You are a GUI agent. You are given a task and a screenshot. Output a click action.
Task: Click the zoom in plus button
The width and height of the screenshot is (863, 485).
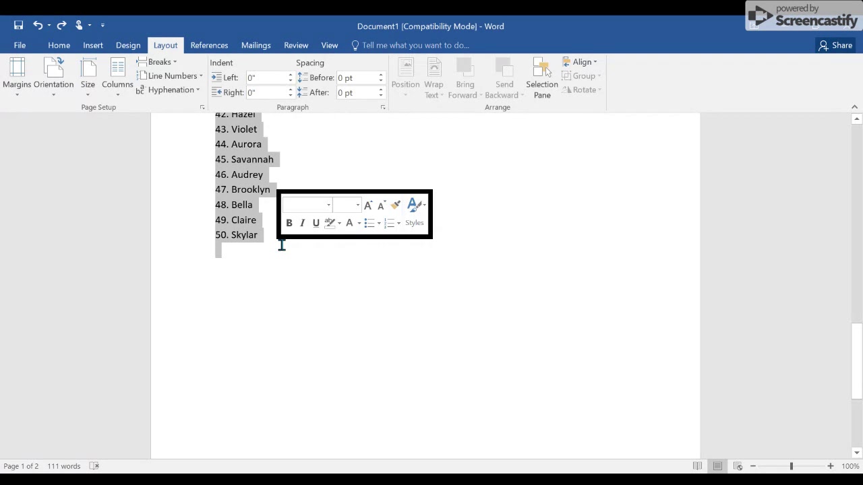click(831, 466)
